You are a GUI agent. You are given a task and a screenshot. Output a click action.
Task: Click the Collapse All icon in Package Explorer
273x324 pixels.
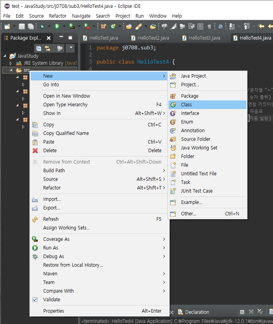(x=39, y=48)
